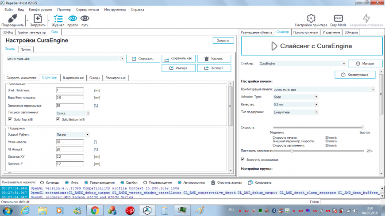Toggle the travel path eye (путь)

pos(85,19)
